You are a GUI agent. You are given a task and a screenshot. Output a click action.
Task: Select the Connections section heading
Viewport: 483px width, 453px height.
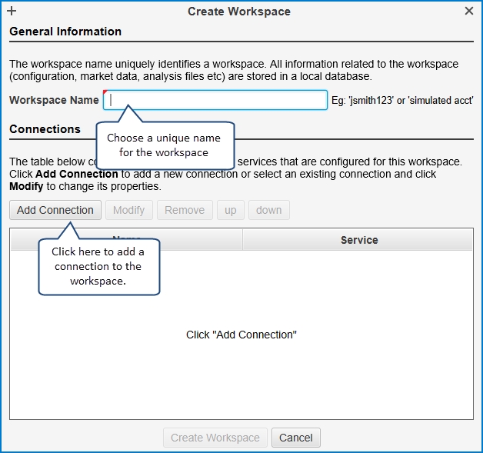(x=45, y=129)
